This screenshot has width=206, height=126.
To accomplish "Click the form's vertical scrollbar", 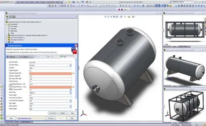I will coord(76,84).
